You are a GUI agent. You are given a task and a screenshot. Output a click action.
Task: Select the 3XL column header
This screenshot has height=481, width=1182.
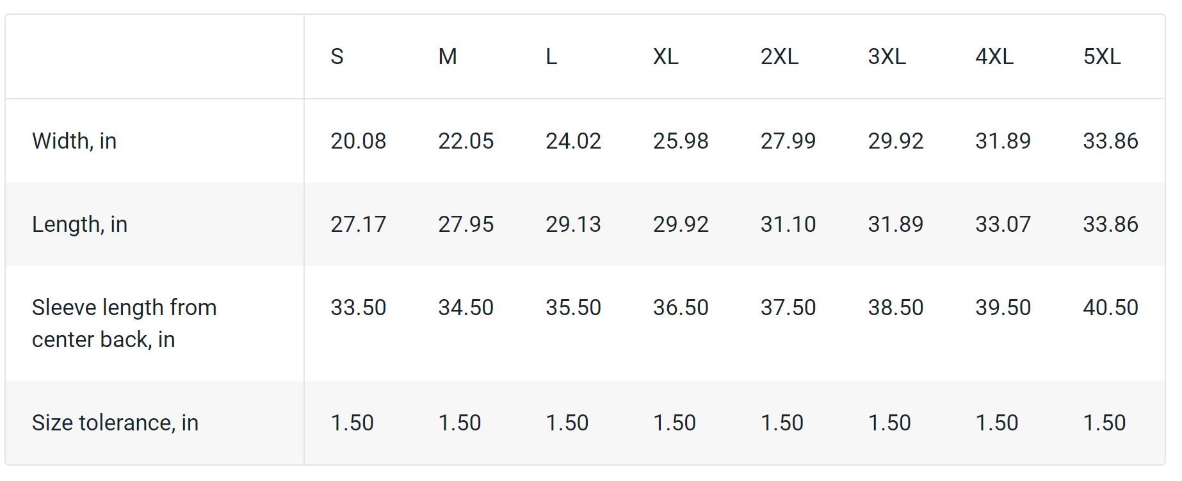[x=886, y=57]
